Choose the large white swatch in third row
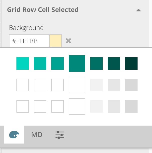The image size is (152, 153). click(x=77, y=106)
